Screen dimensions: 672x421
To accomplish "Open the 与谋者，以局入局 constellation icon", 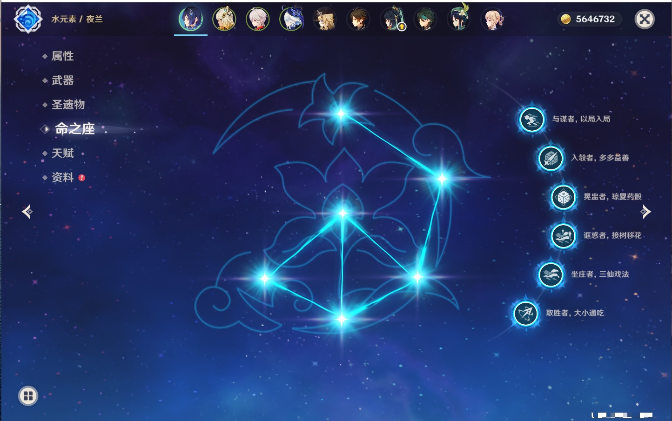I will [532, 120].
